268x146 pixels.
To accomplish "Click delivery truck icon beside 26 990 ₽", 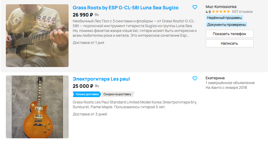I will pos(97,15).
